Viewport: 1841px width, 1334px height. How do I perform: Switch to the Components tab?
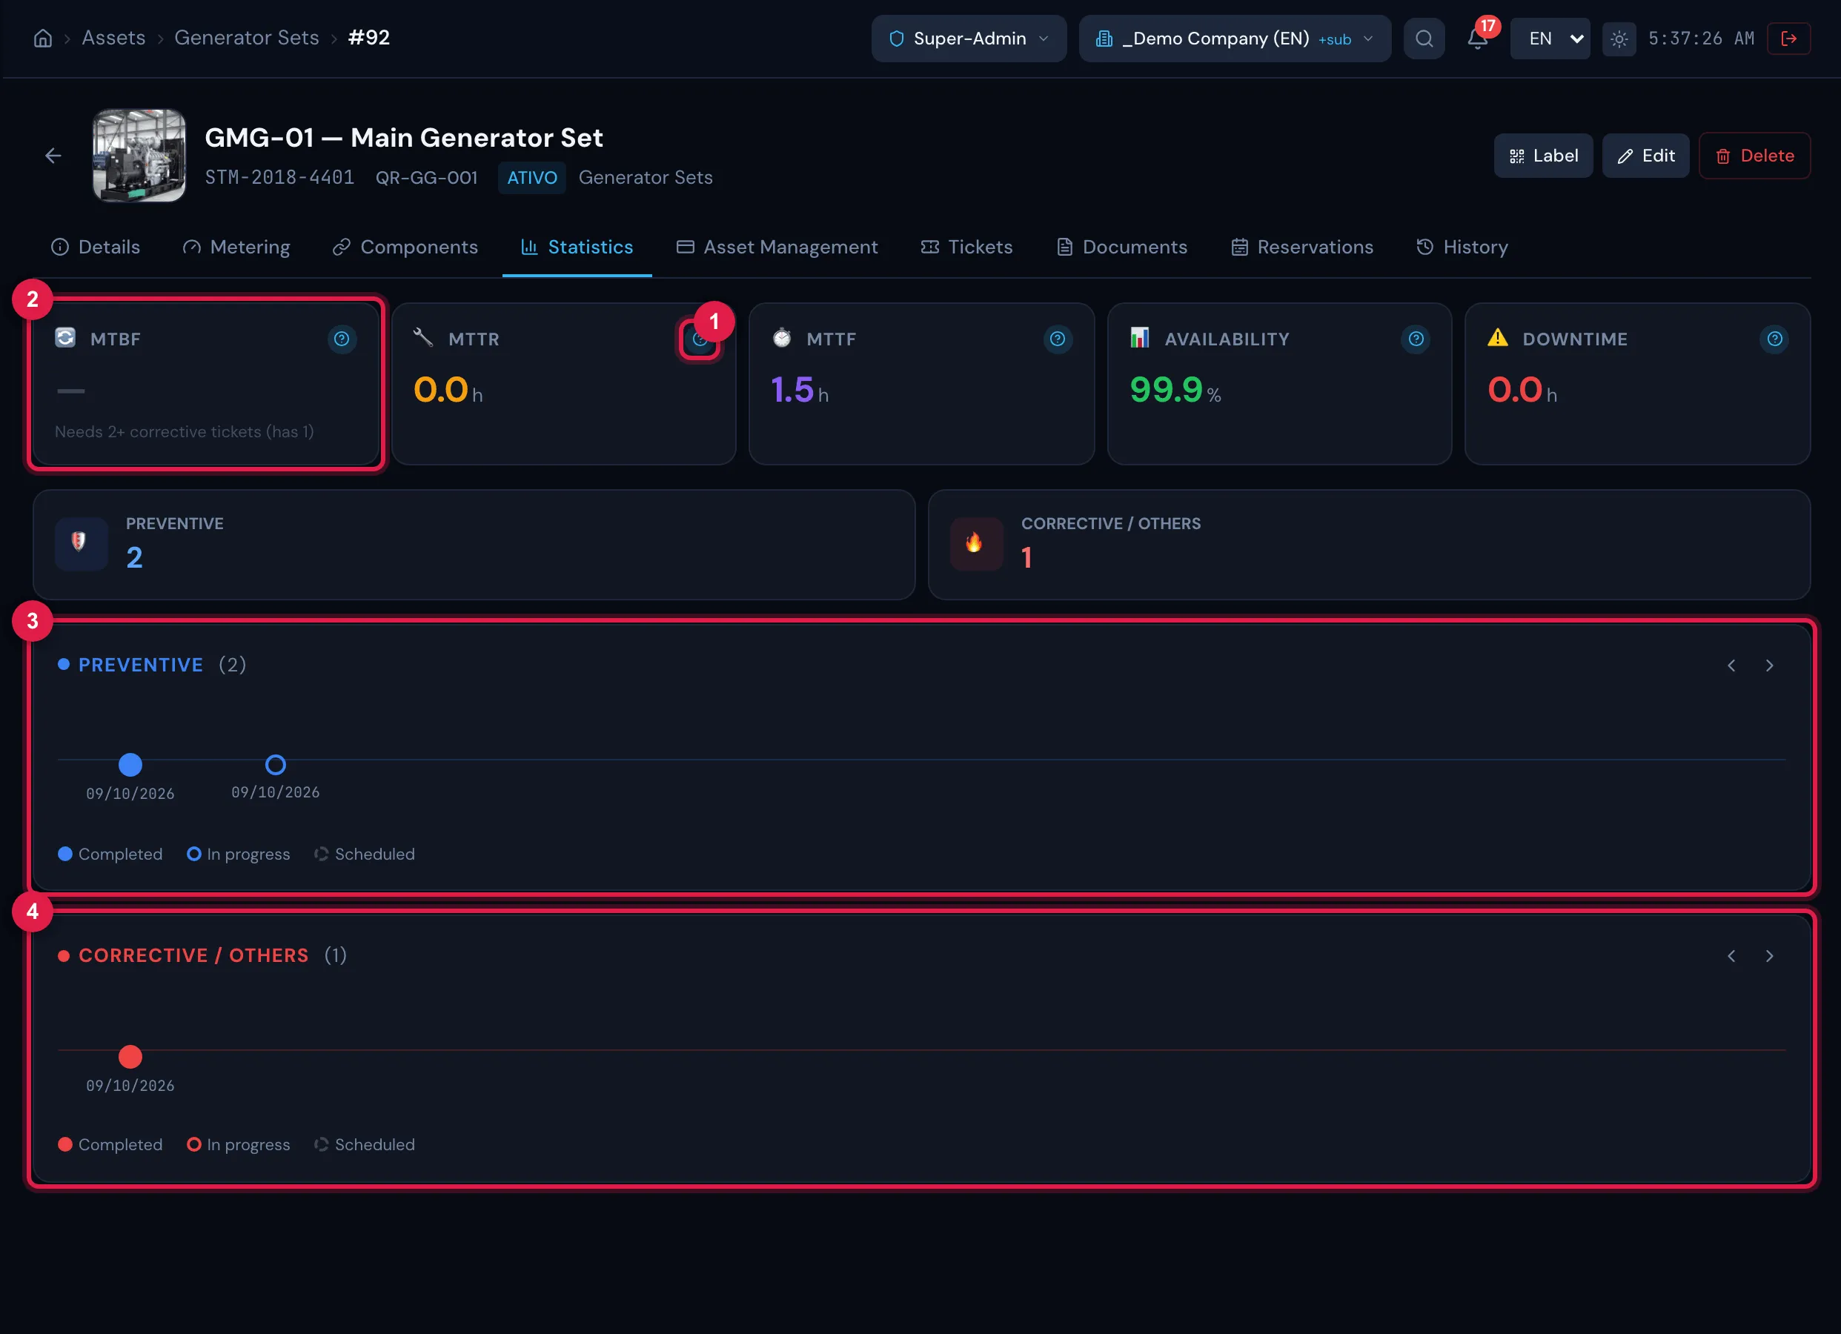[404, 247]
